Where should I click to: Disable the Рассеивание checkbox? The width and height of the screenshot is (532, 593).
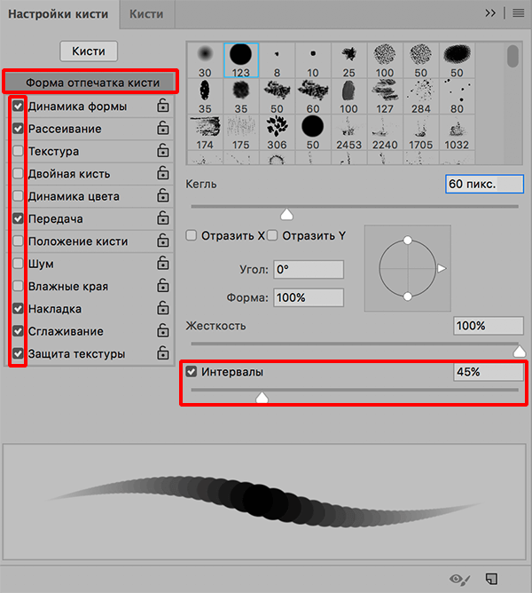19,129
